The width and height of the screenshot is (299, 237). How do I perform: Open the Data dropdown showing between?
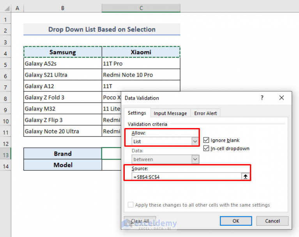point(195,159)
